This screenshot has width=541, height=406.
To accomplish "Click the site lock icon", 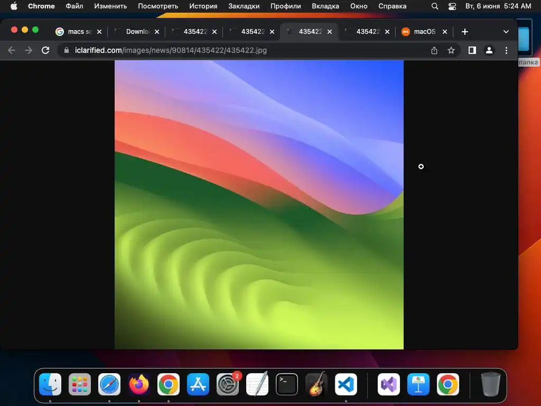I will click(67, 50).
